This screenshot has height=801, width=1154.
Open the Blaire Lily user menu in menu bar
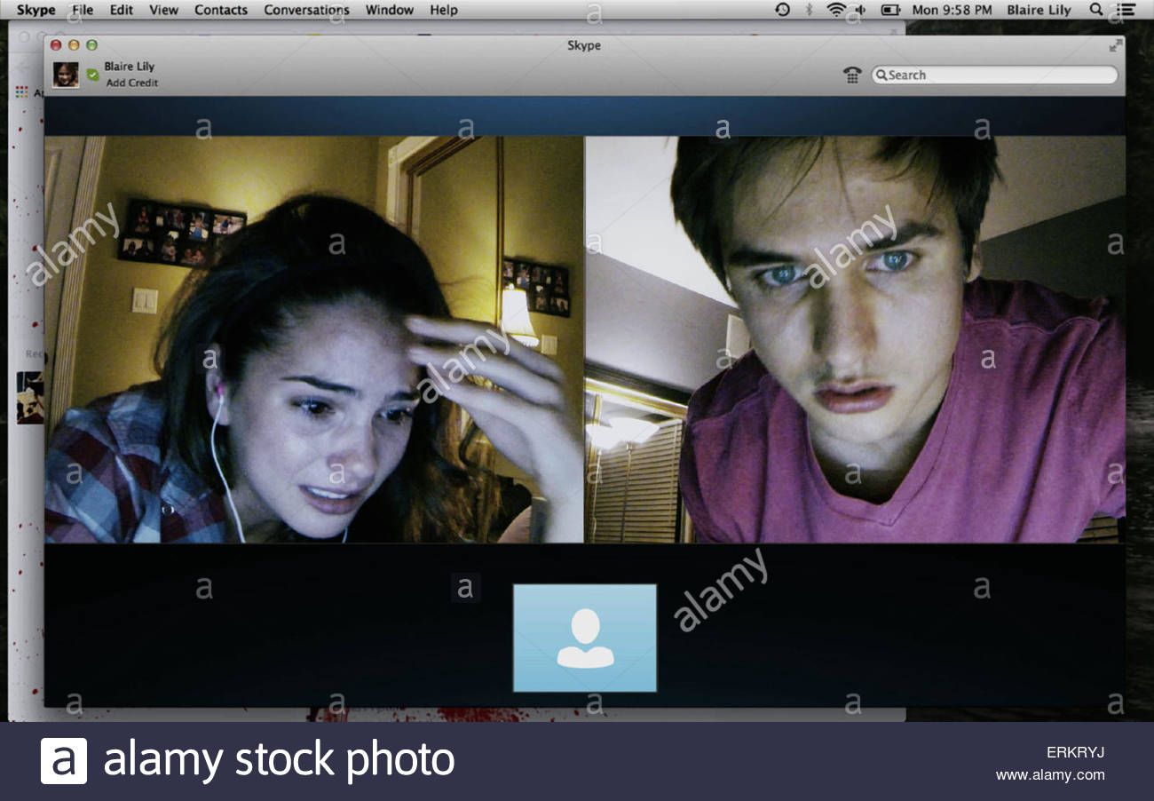(x=1039, y=10)
